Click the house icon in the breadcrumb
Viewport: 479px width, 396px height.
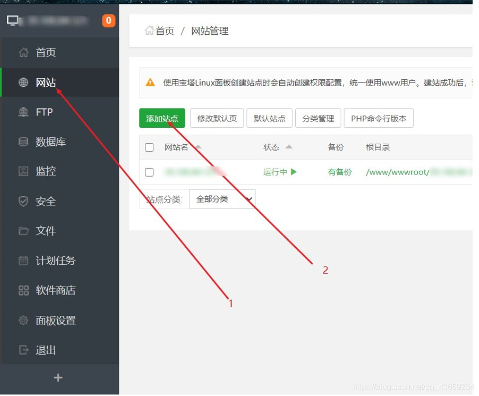pyautogui.click(x=149, y=30)
